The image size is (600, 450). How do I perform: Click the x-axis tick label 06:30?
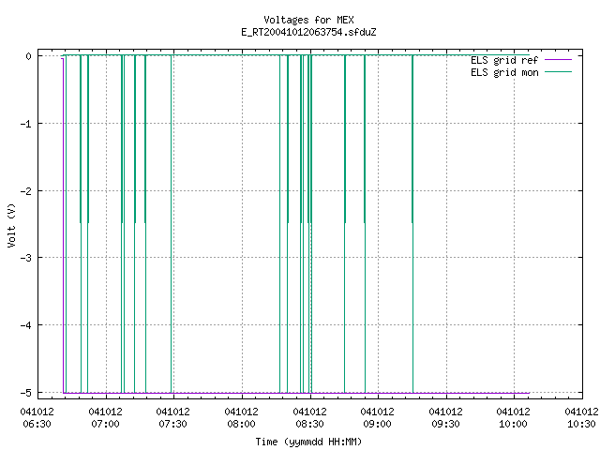point(37,424)
